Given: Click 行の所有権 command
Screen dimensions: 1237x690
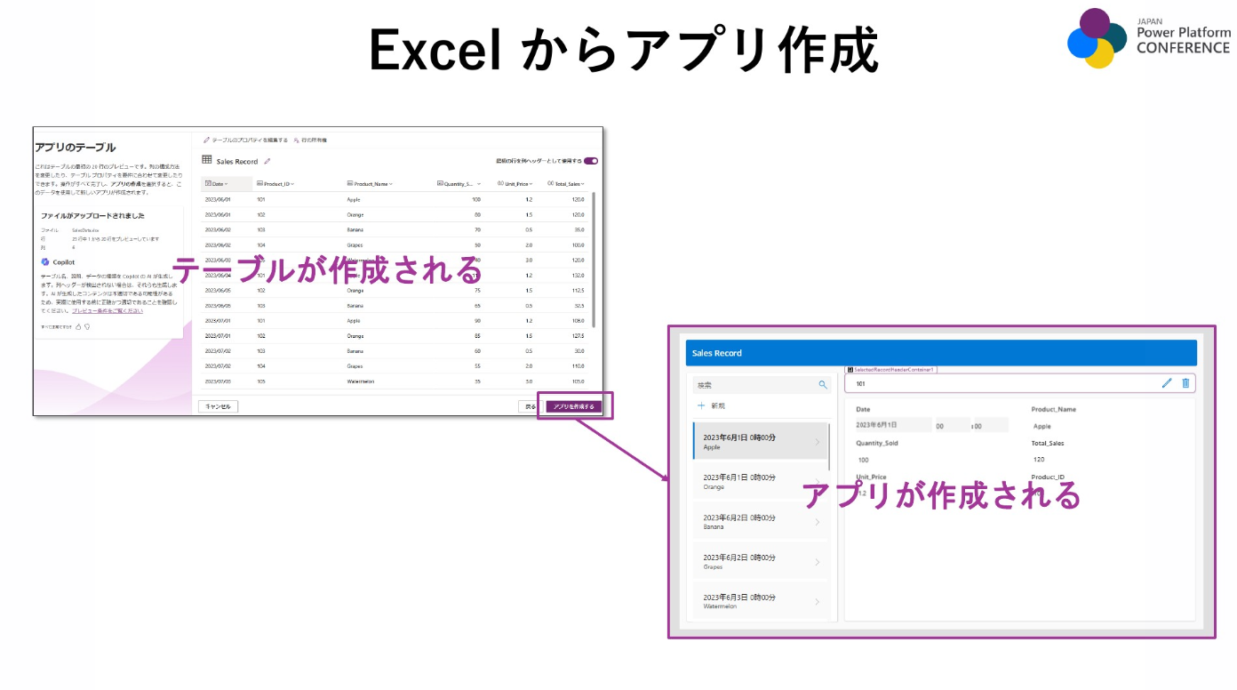Looking at the screenshot, I should pos(310,140).
